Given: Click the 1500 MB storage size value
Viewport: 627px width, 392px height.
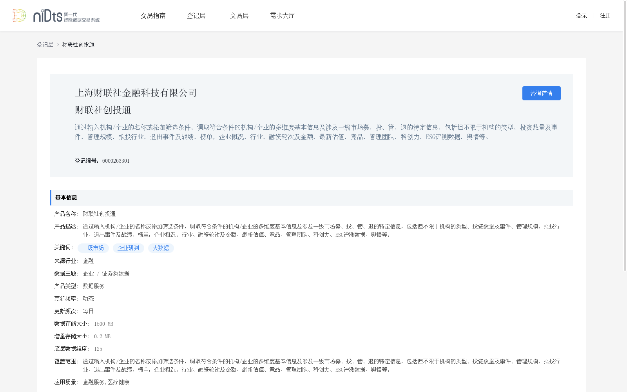Looking at the screenshot, I should [103, 324].
